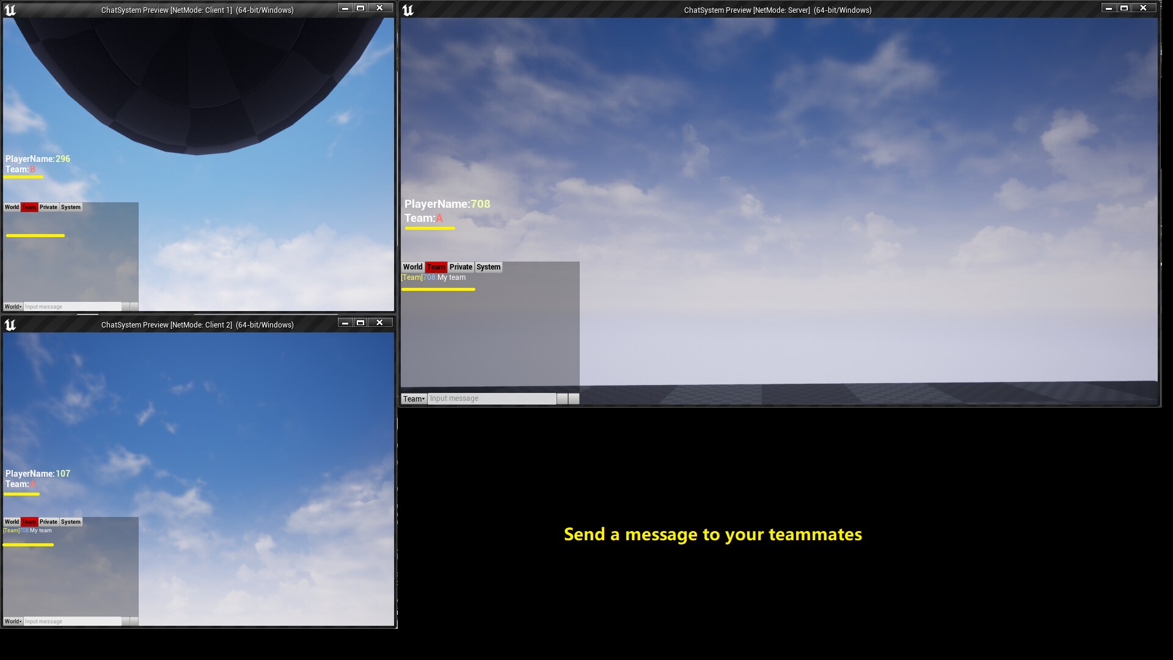Focus Client 1 Input message text box
Screen dimensions: 1173x660
pos(72,307)
